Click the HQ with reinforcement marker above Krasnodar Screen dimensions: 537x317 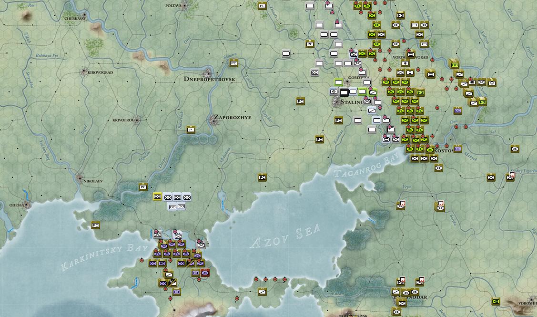[401, 282]
